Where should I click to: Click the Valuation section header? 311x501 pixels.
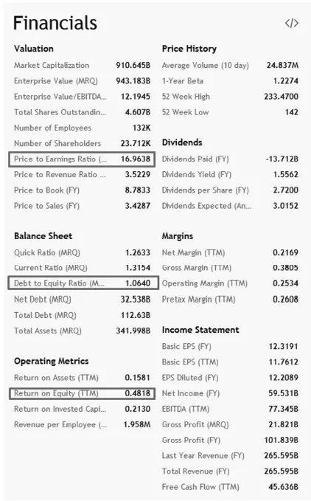coord(34,49)
